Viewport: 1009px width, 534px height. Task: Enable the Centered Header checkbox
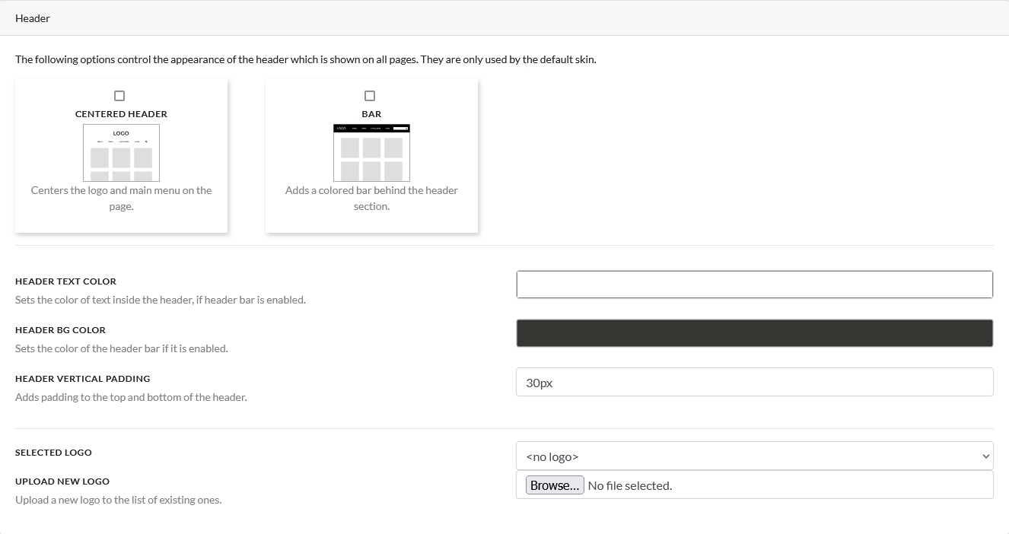pyautogui.click(x=119, y=96)
